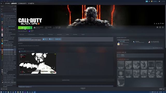Viewport: 166px width, 93px height.
Task: Open the LIBRARY tab
Action: (x=14, y=3)
